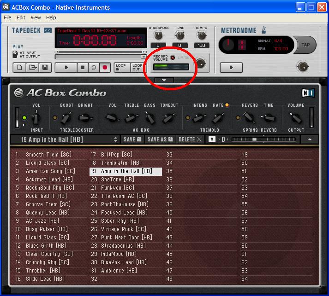Click the BPM value 100.00

281,48
